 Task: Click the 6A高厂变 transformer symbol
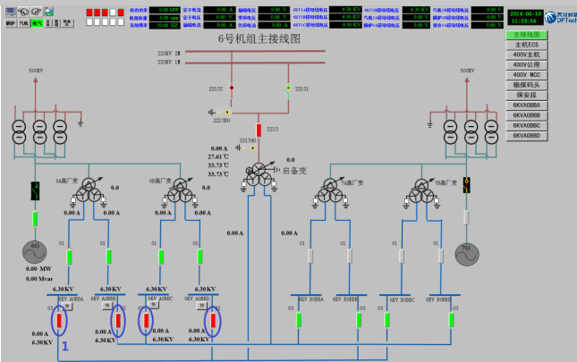click(88, 192)
